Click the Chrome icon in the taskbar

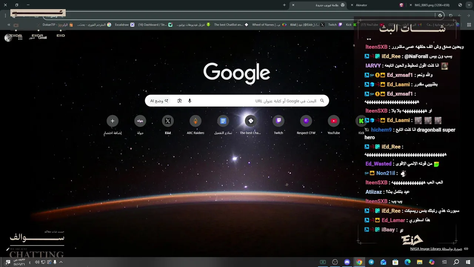click(359, 262)
